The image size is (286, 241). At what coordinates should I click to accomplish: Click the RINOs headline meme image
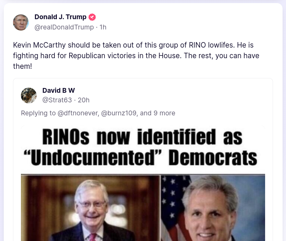[143, 183]
